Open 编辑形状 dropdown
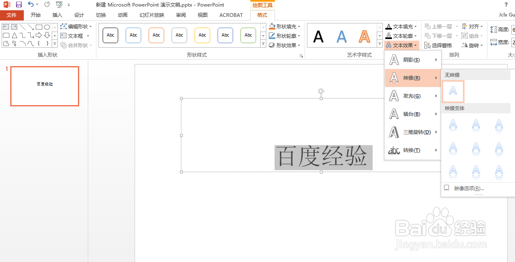 coord(76,26)
